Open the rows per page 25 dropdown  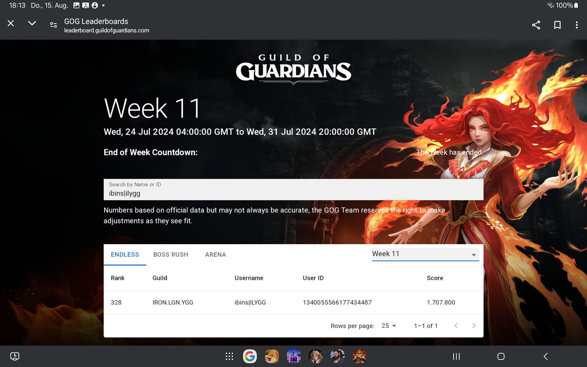pyautogui.click(x=389, y=326)
